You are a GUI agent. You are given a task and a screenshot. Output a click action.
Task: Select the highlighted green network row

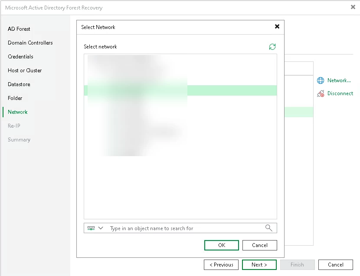(x=180, y=90)
